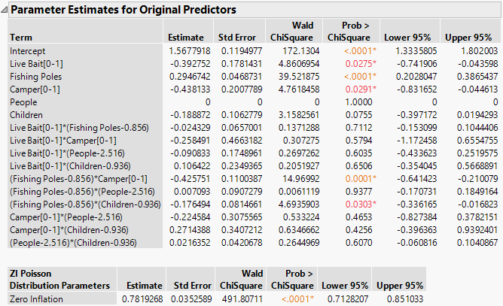Collapse the Parameter Estimates disclosure triangle

6,11
